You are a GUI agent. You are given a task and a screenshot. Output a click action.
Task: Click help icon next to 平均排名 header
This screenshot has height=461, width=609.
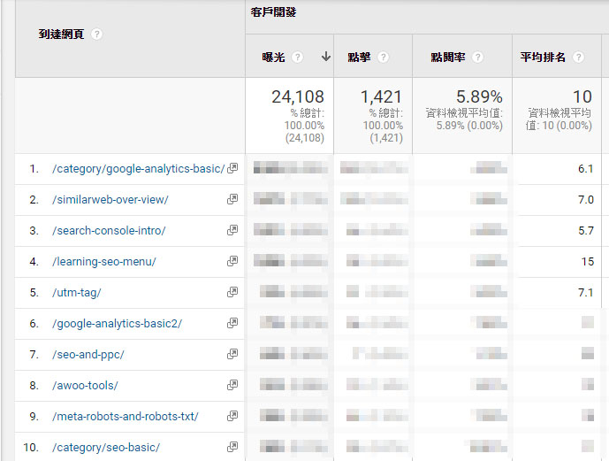[x=578, y=58]
